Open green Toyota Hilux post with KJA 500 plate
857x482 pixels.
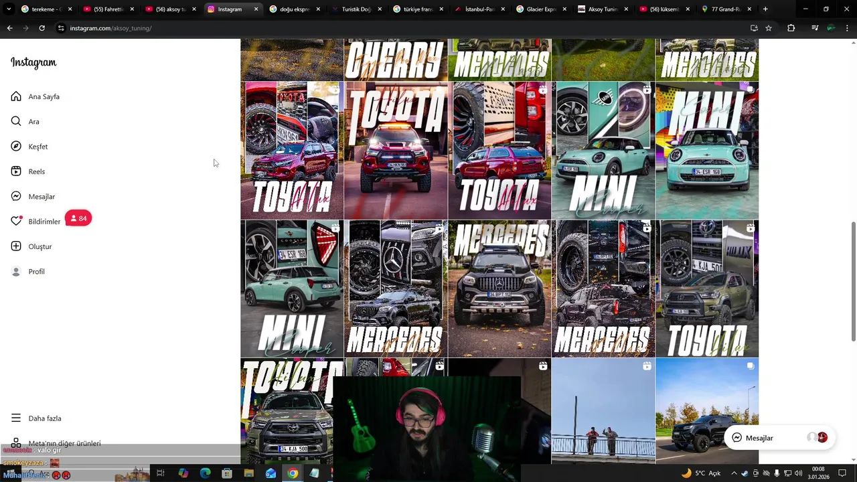[x=707, y=289]
